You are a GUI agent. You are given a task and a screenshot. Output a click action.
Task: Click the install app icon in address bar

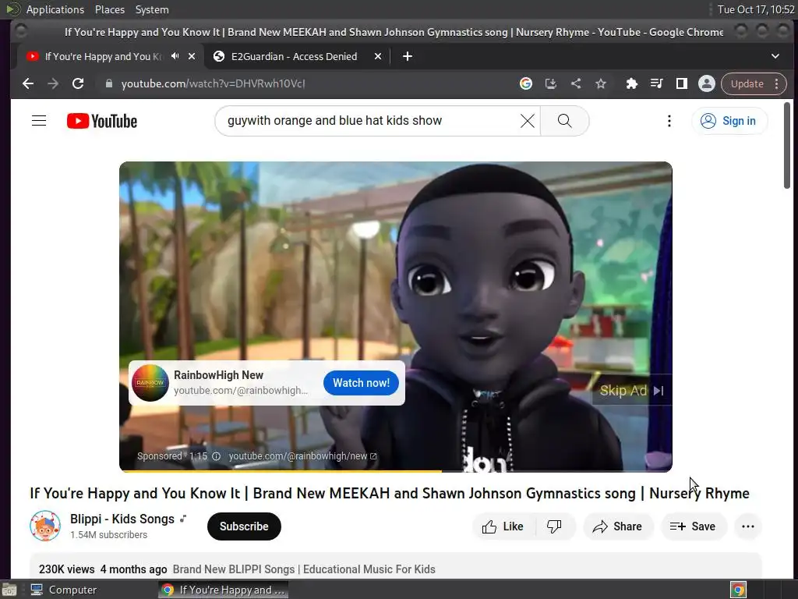pyautogui.click(x=551, y=83)
